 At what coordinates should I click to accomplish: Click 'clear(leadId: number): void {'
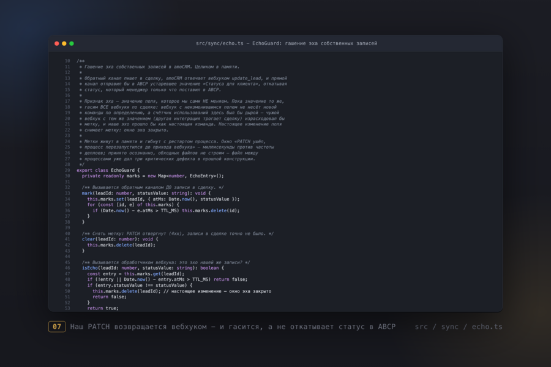tap(120, 239)
